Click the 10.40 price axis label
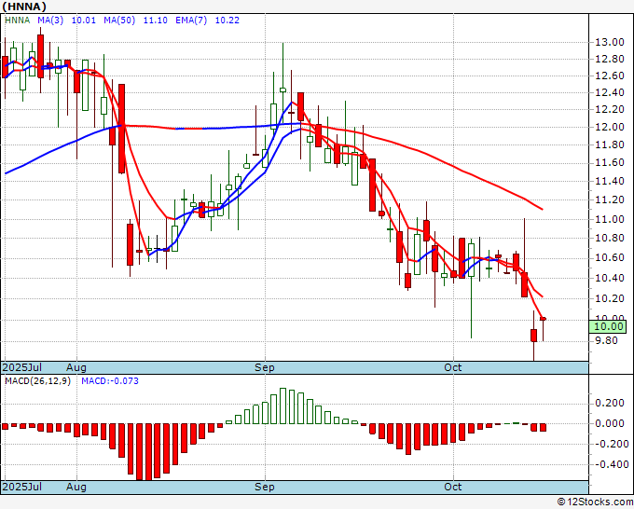 click(610, 278)
